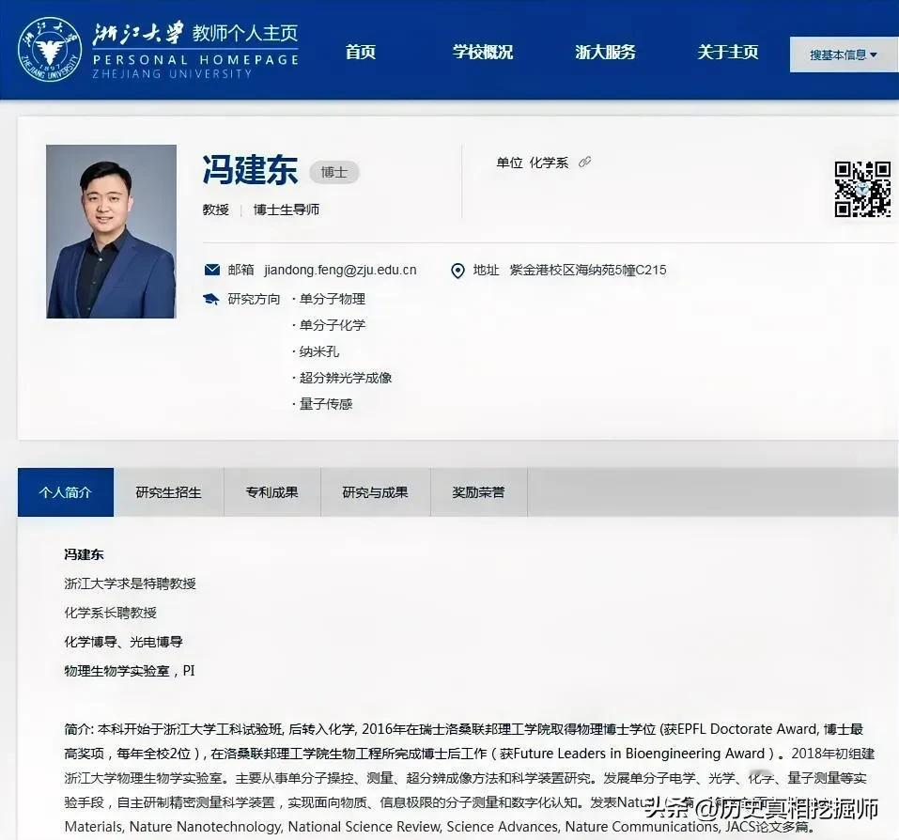Click the research item 单分子化学
The image size is (899, 840).
click(x=332, y=325)
